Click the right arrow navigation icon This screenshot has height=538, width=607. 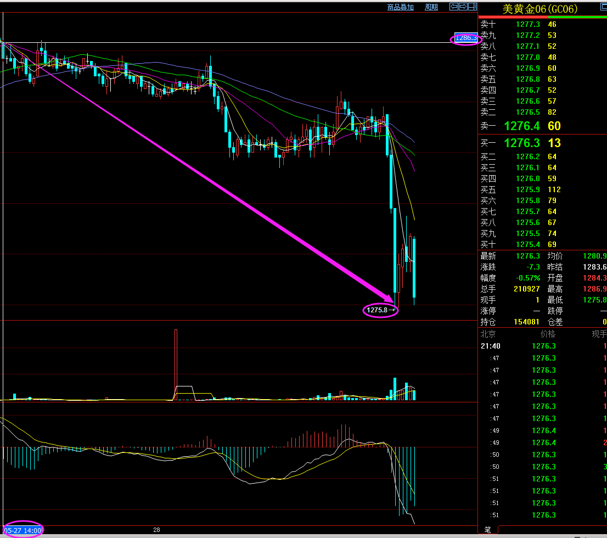click(x=463, y=7)
